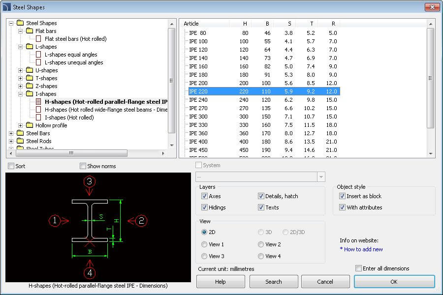
Task: Click view arrow marker 1 in preview
Action: [x=55, y=220]
